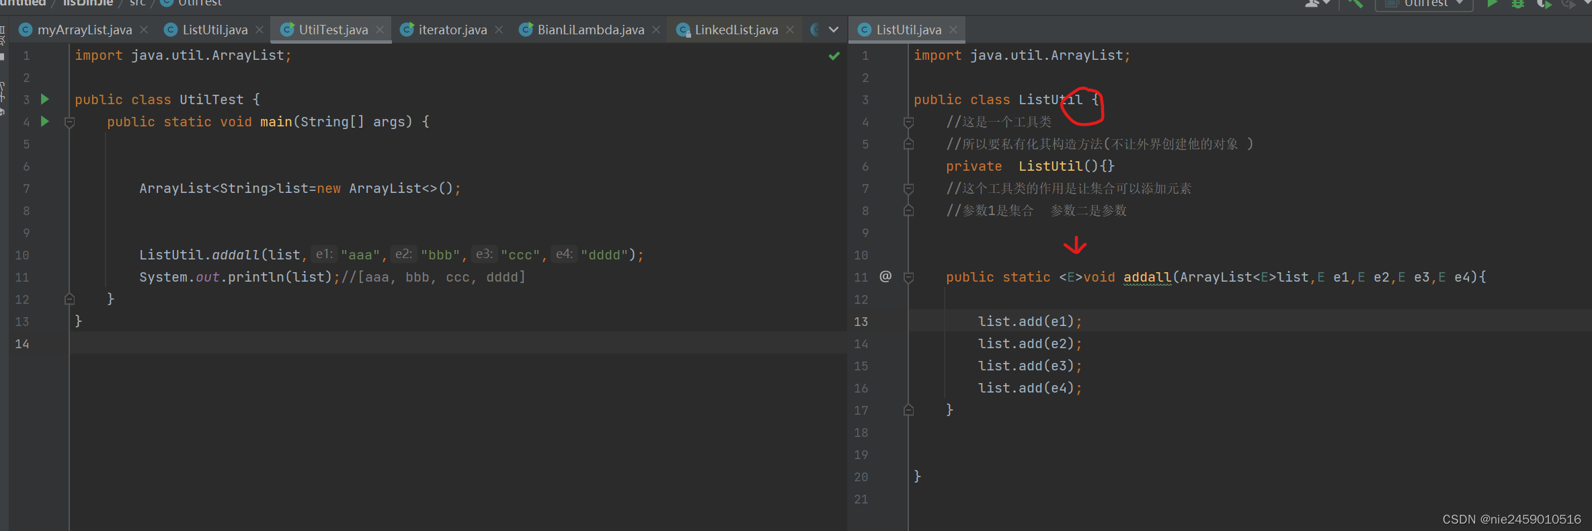Run UtilTest with the green play button
The image size is (1592, 531).
(x=1492, y=4)
